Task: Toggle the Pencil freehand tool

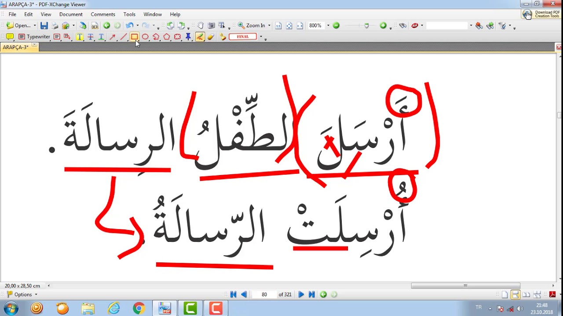Action: click(200, 37)
